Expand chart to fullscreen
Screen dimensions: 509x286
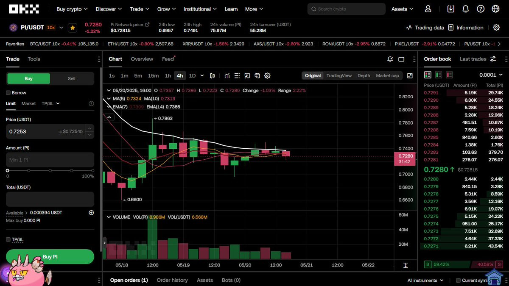410,76
